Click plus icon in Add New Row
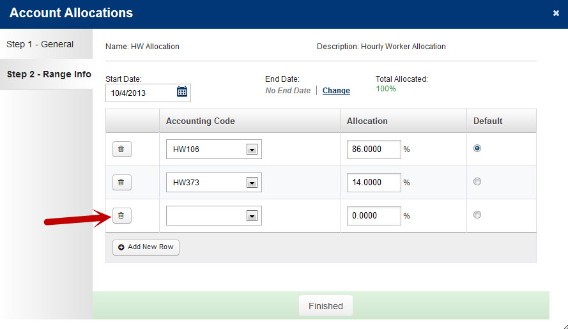This screenshot has width=568, height=329. (x=121, y=247)
